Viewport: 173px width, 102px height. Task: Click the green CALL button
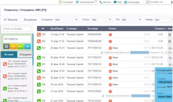pos(20,46)
